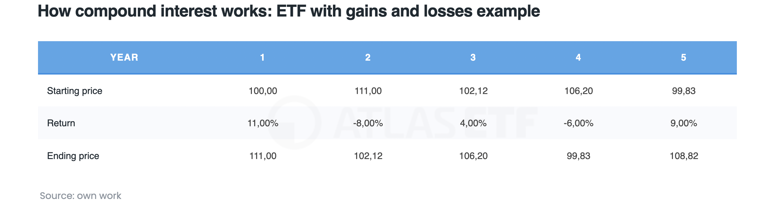Select year 2 starting price 111,00
Screen dimensions: 783x205
point(368,91)
